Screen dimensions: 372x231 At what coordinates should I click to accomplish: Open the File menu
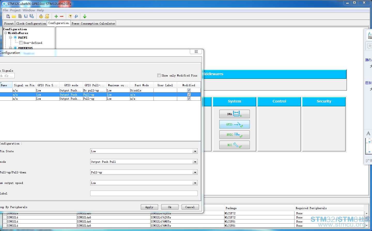5,10
